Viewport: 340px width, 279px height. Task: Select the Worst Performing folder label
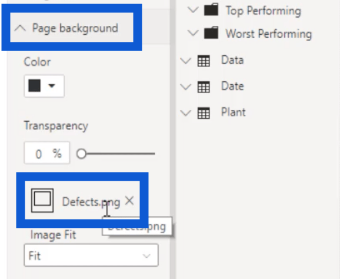coord(269,34)
